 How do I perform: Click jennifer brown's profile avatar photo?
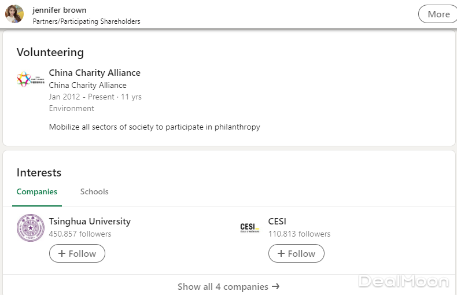[x=14, y=14]
